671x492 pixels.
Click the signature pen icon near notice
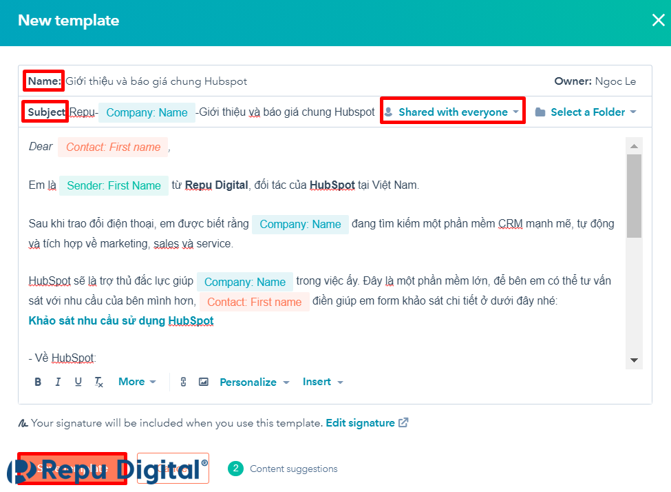(x=23, y=423)
